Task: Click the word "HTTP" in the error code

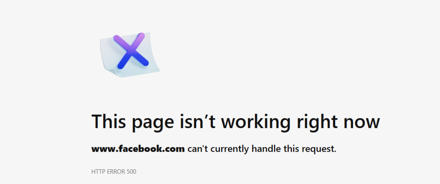Action: click(x=97, y=171)
